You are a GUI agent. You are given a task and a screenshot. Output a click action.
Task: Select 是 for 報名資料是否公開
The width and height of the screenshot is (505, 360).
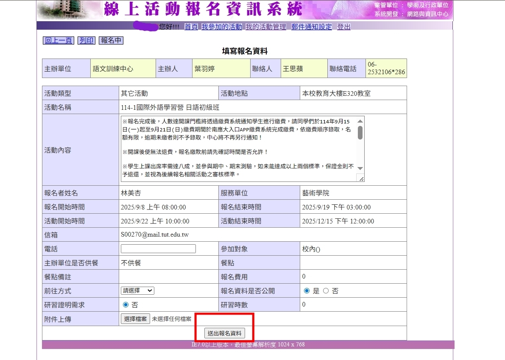click(x=307, y=291)
